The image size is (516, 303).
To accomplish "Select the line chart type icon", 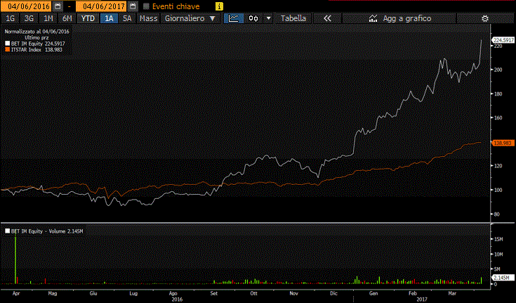I will [x=233, y=18].
